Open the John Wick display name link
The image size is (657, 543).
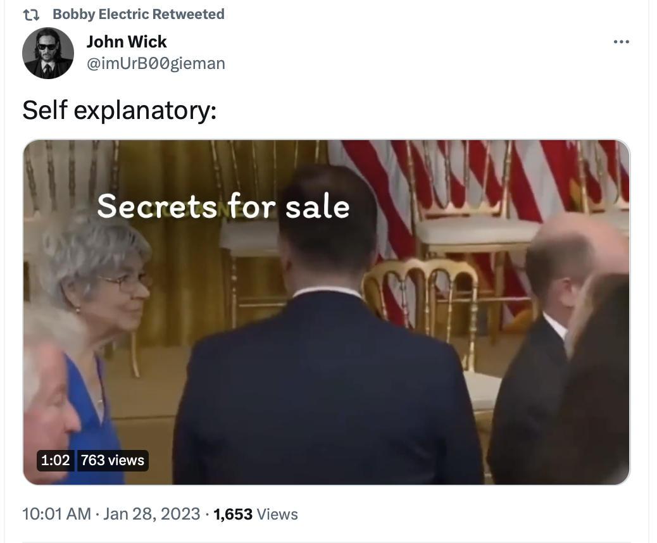coord(127,42)
